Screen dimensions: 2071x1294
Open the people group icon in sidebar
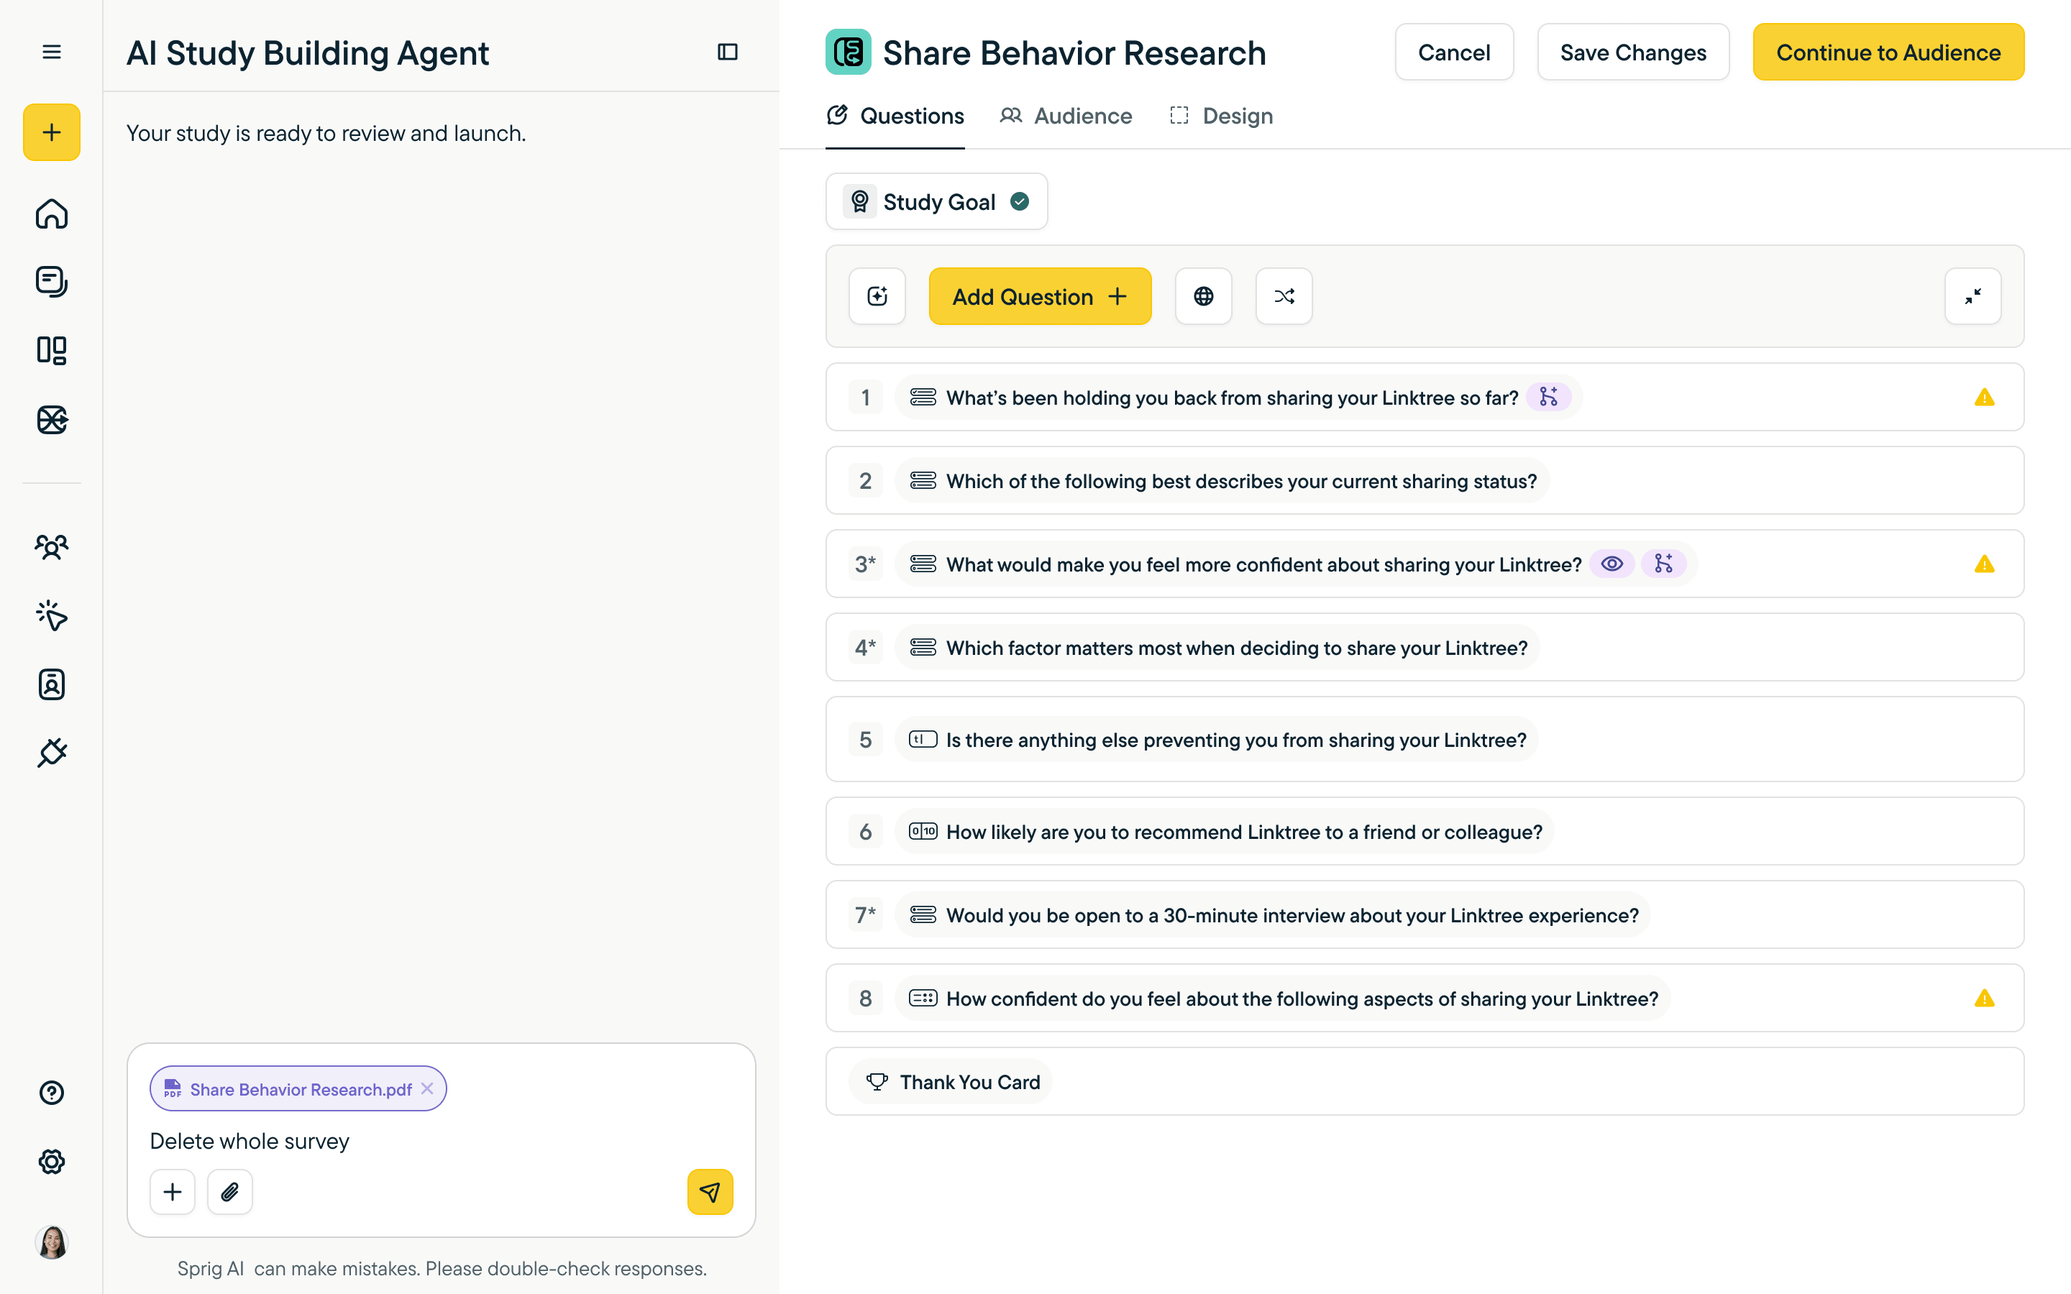pos(51,547)
